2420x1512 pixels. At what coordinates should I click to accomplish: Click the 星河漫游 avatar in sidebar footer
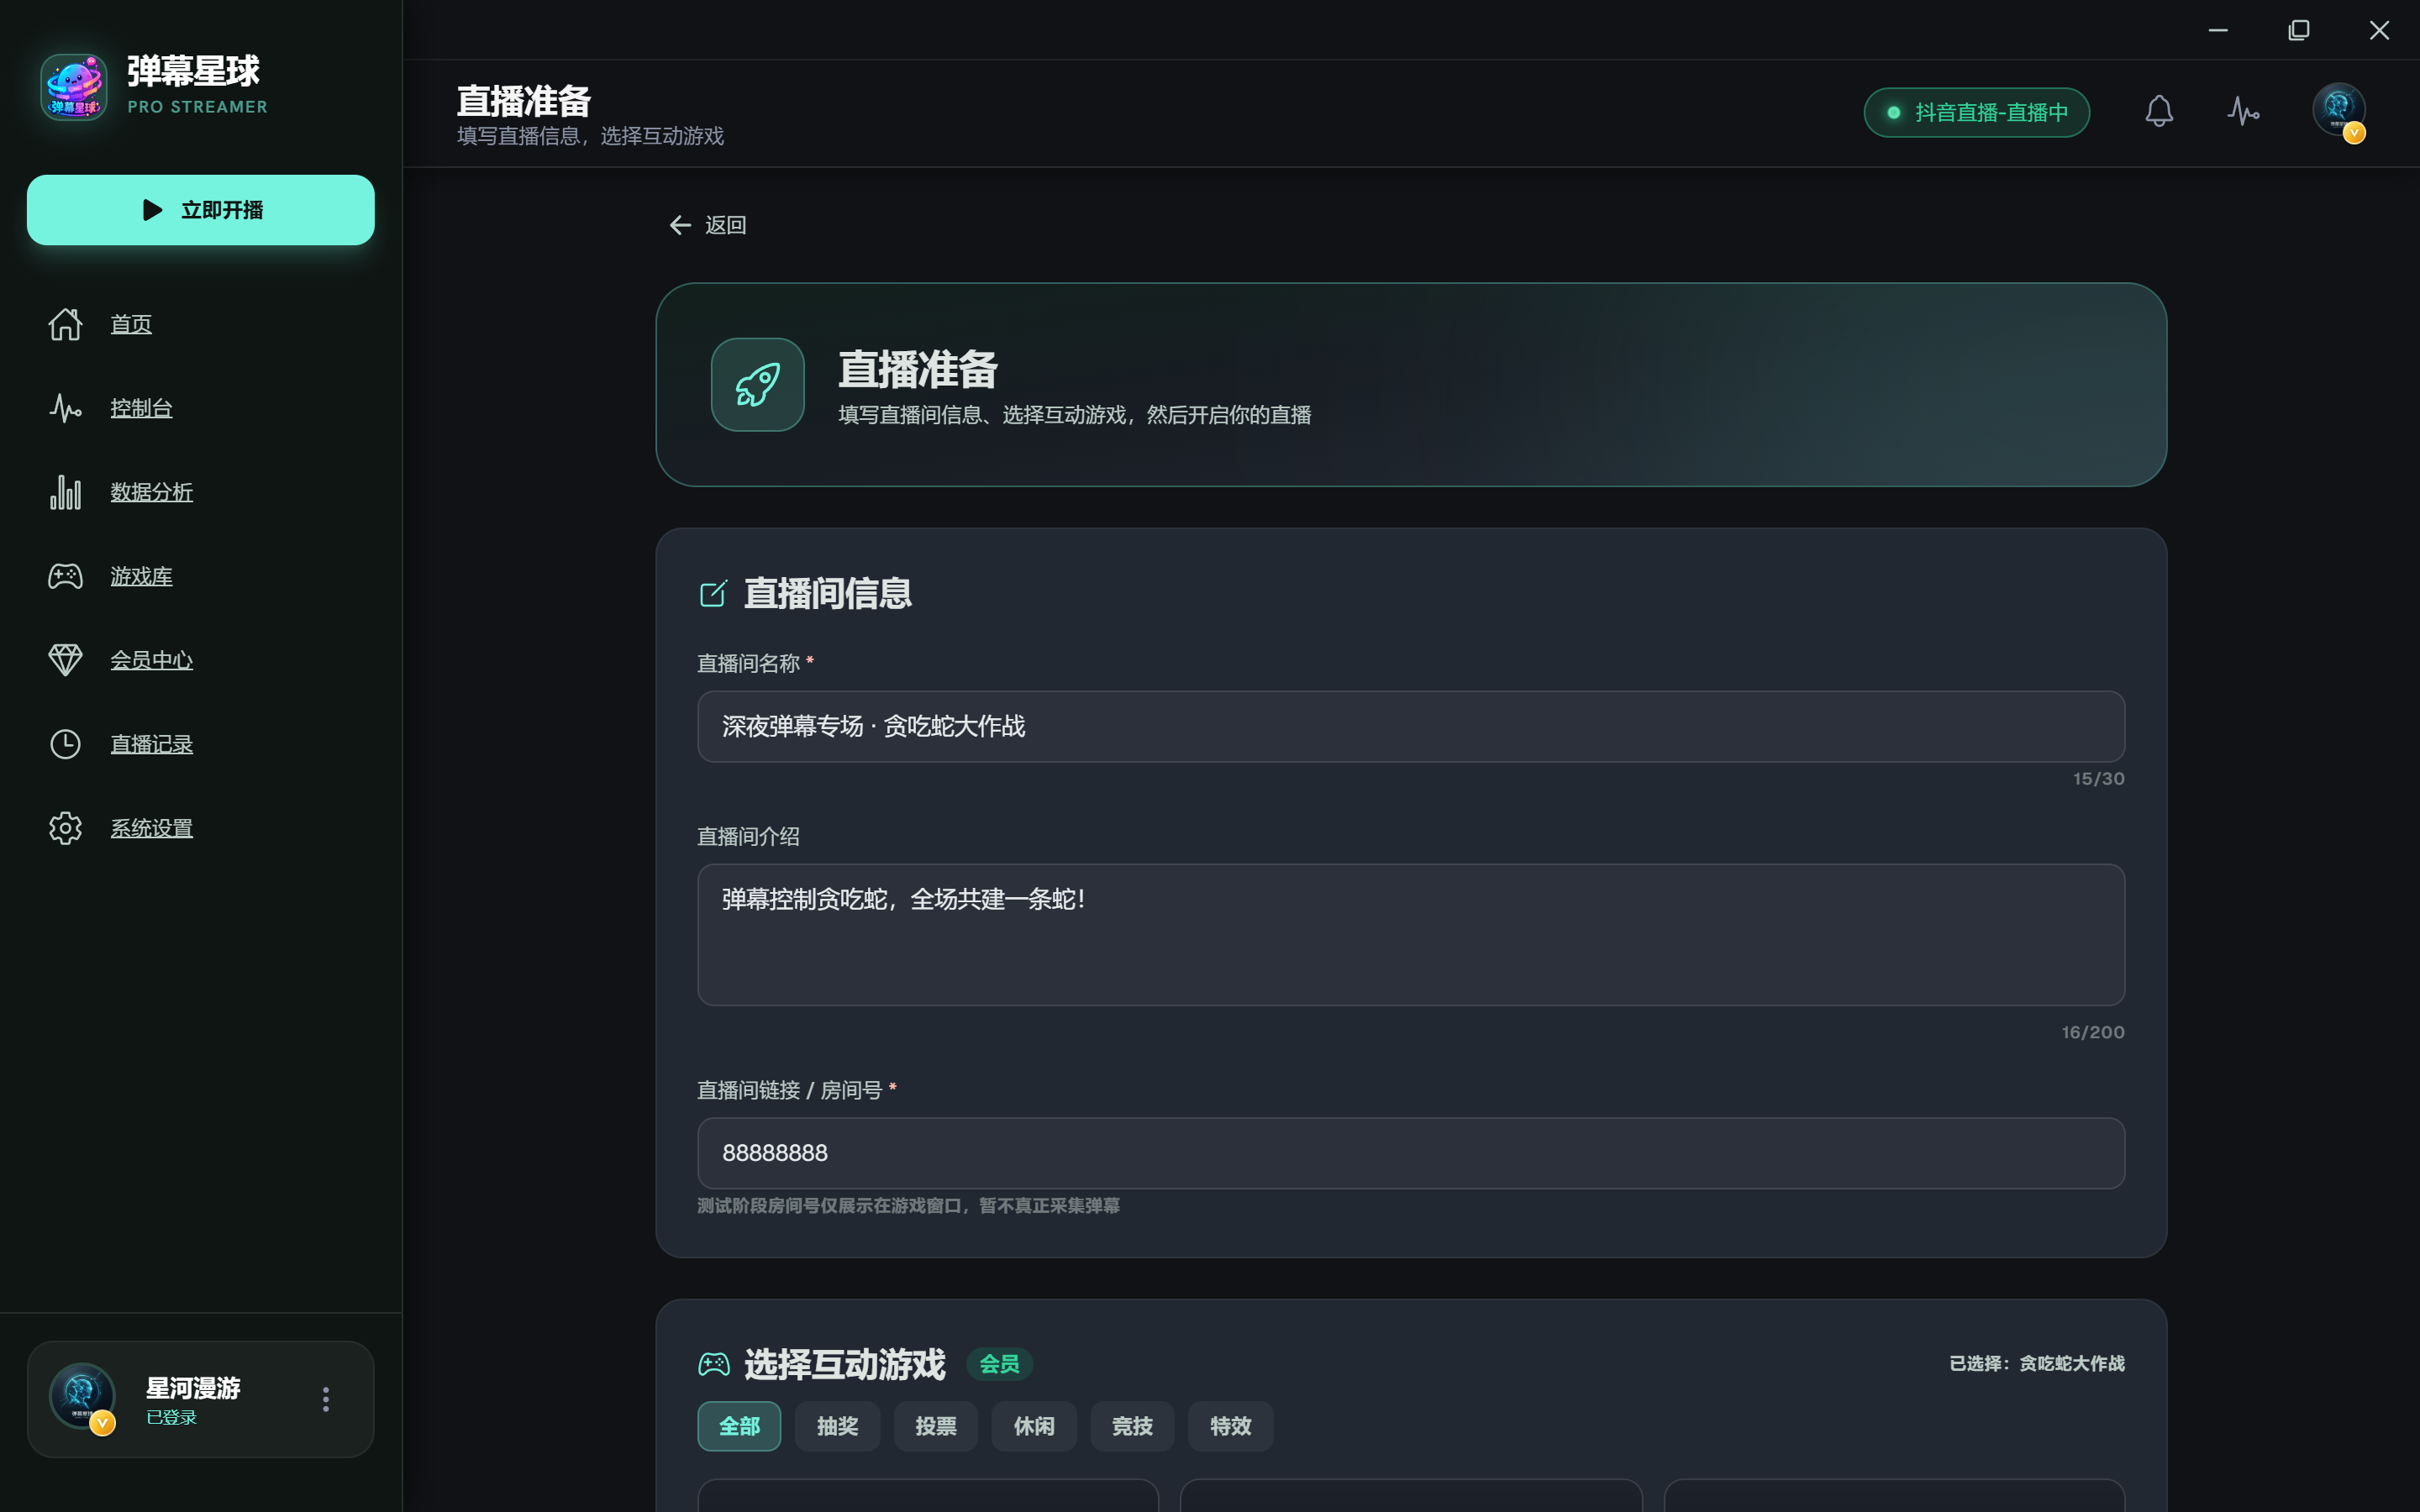83,1397
